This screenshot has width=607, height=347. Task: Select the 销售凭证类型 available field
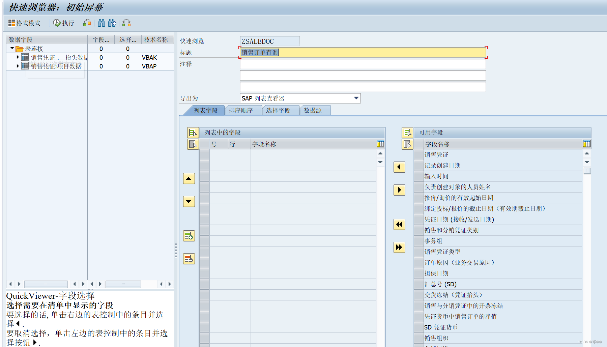pyautogui.click(x=502, y=252)
